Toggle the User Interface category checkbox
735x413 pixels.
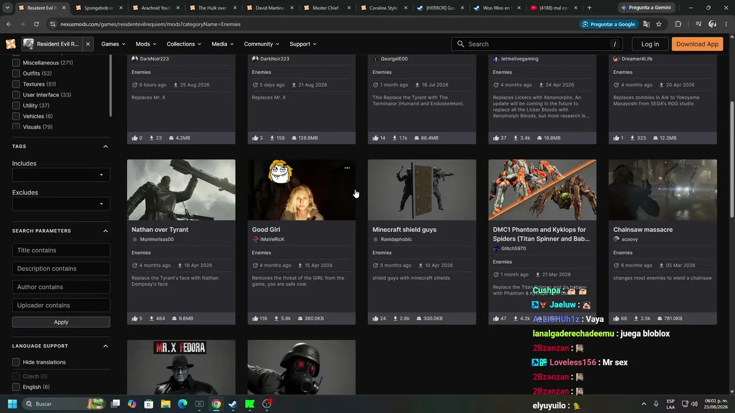(16, 95)
